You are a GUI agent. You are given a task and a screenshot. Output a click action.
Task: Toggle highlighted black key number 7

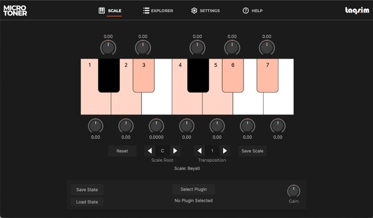(267, 75)
